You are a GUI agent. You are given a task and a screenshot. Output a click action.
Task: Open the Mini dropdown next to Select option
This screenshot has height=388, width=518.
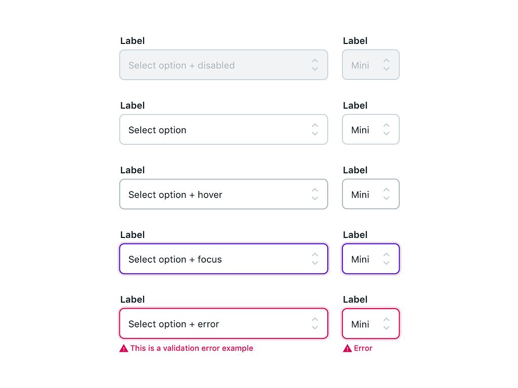(x=371, y=129)
